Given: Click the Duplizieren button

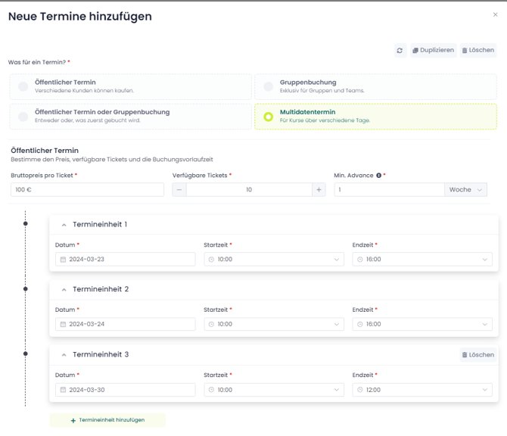Looking at the screenshot, I should pos(433,51).
